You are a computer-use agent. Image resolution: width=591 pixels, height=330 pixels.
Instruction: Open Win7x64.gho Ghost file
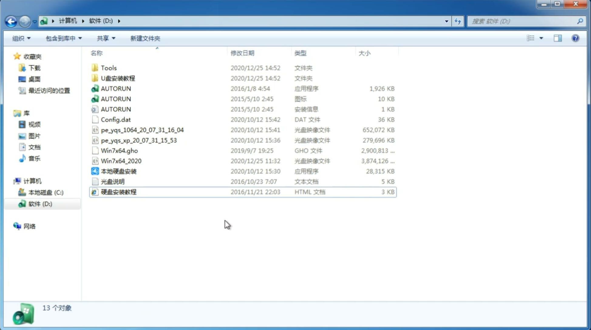pyautogui.click(x=119, y=150)
